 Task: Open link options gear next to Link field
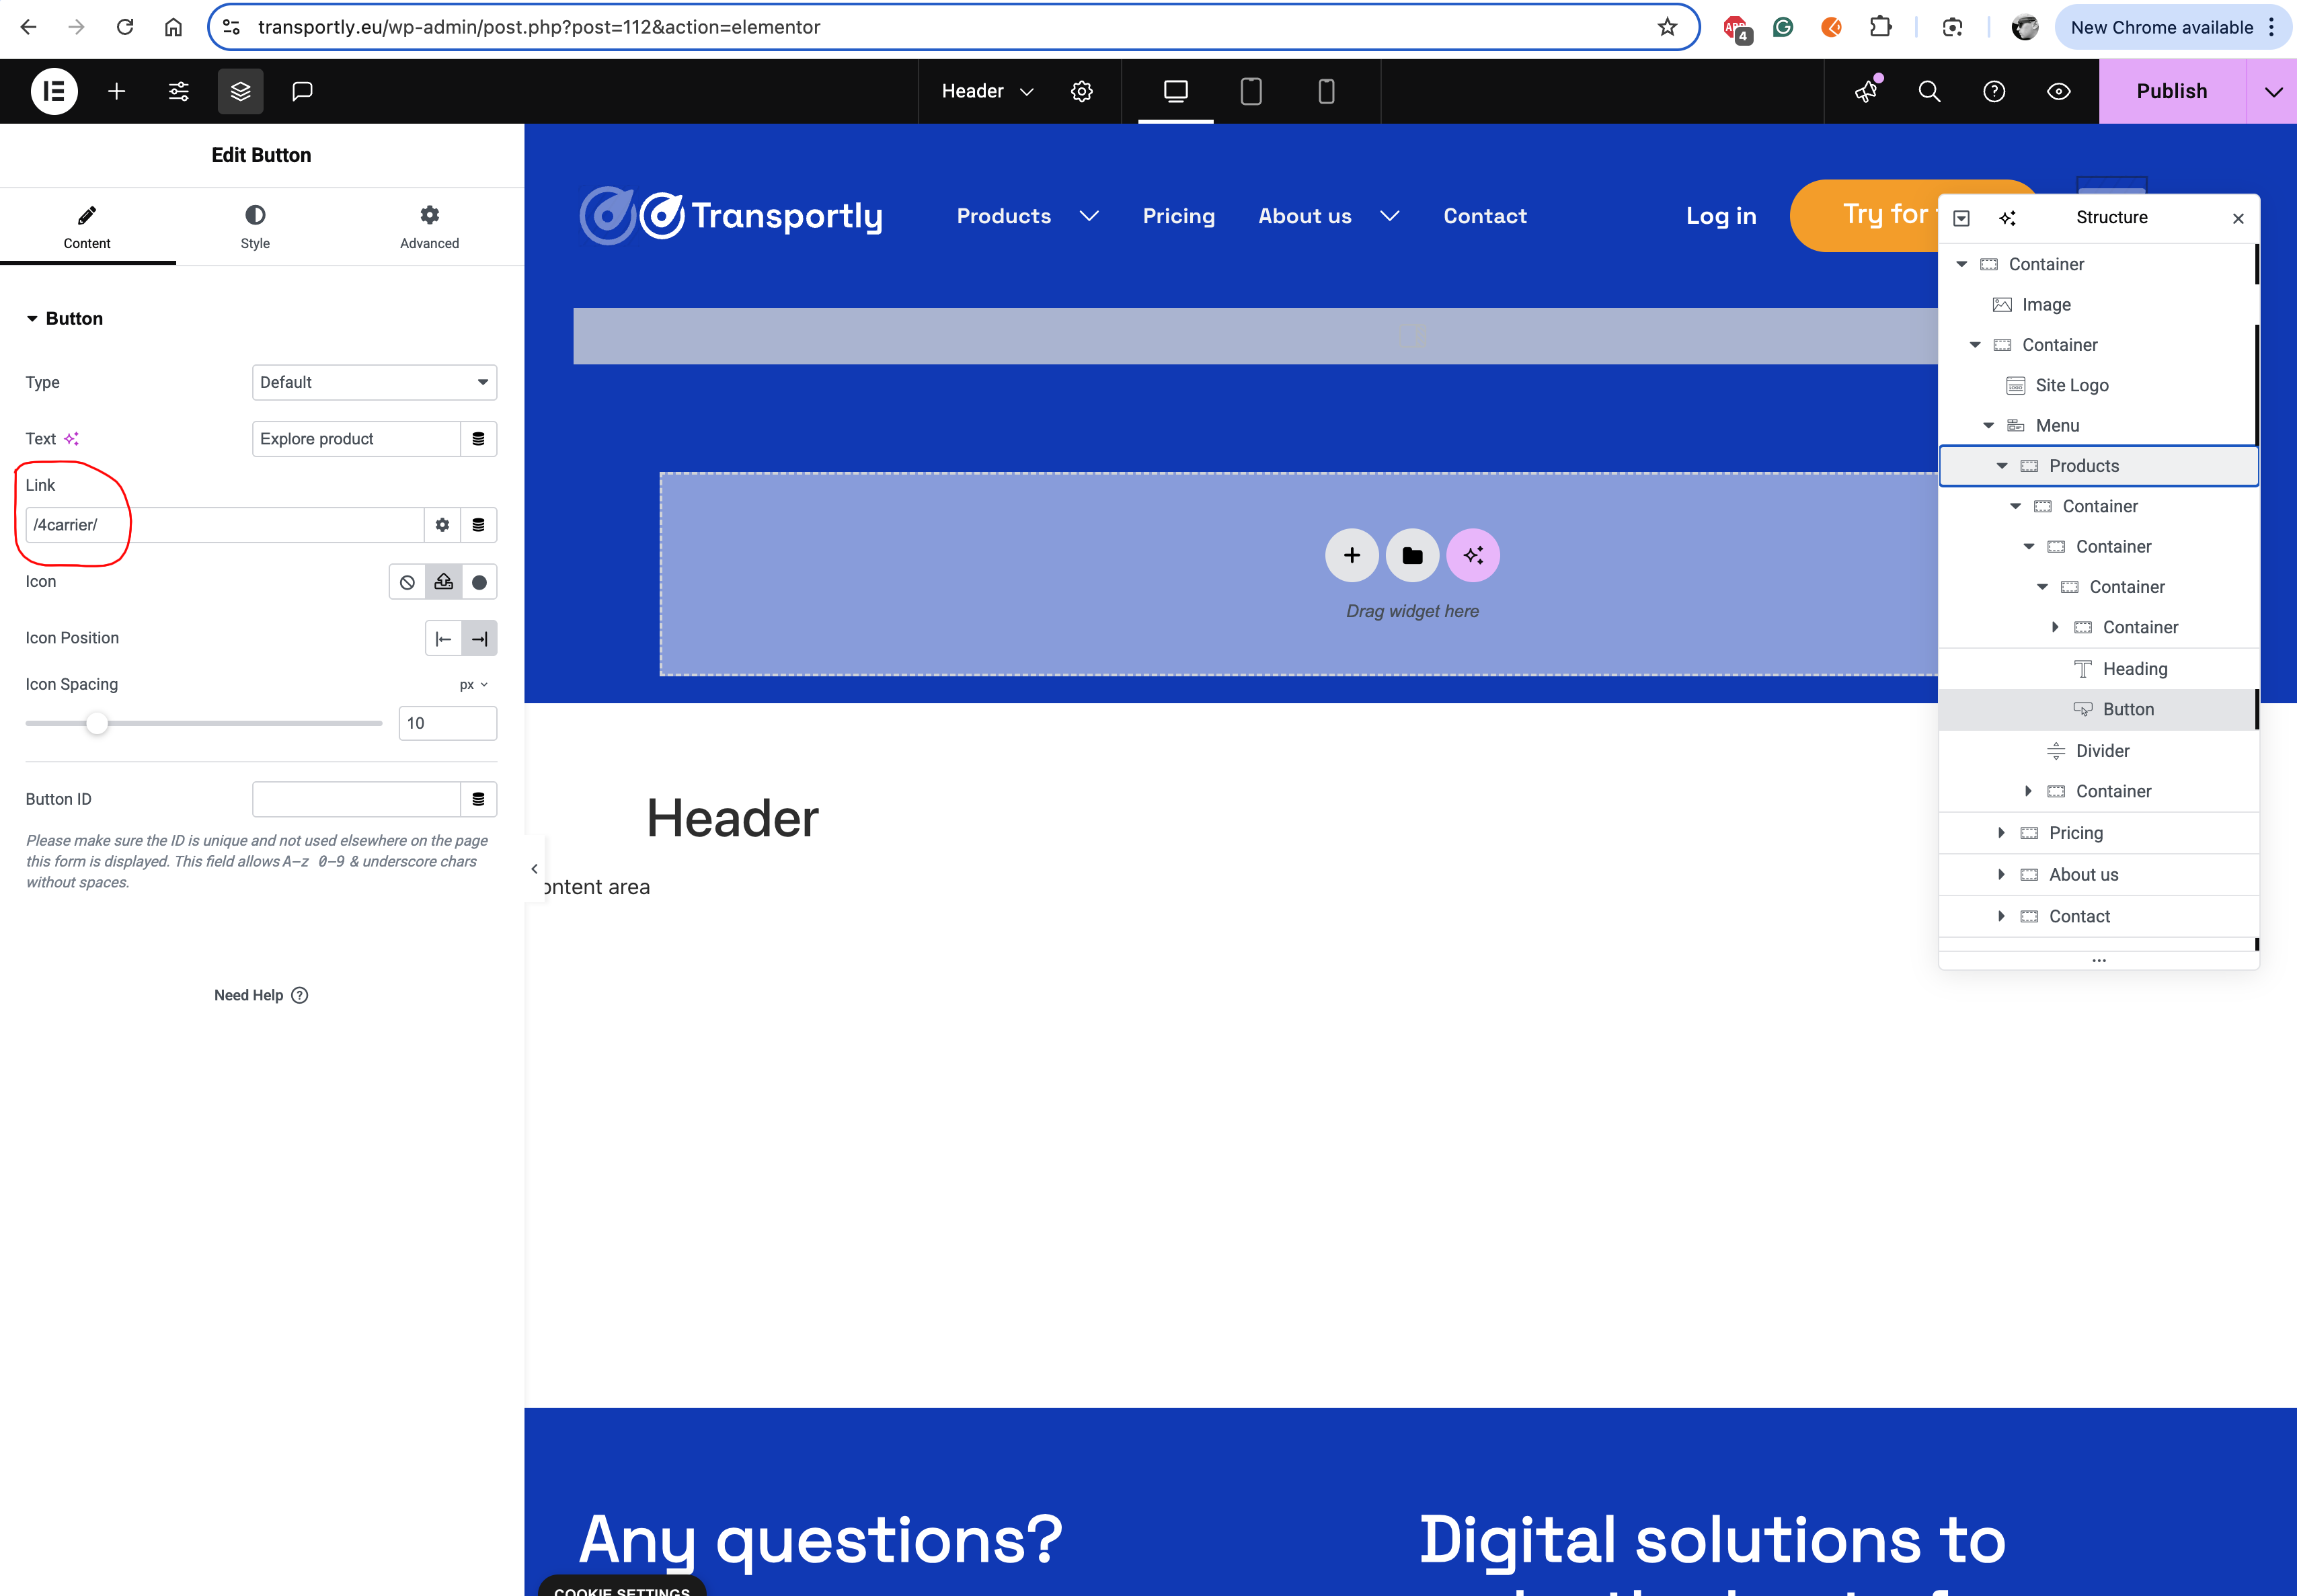click(442, 525)
